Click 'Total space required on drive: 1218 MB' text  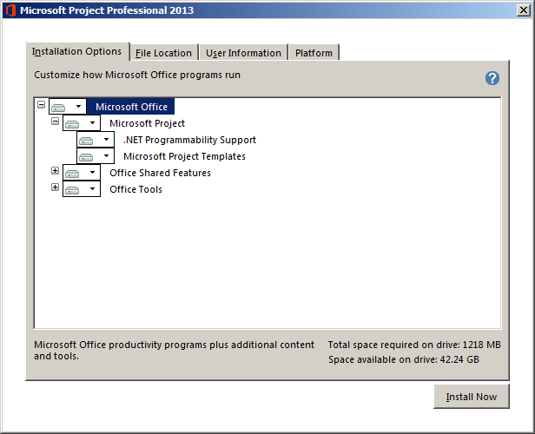[414, 345]
